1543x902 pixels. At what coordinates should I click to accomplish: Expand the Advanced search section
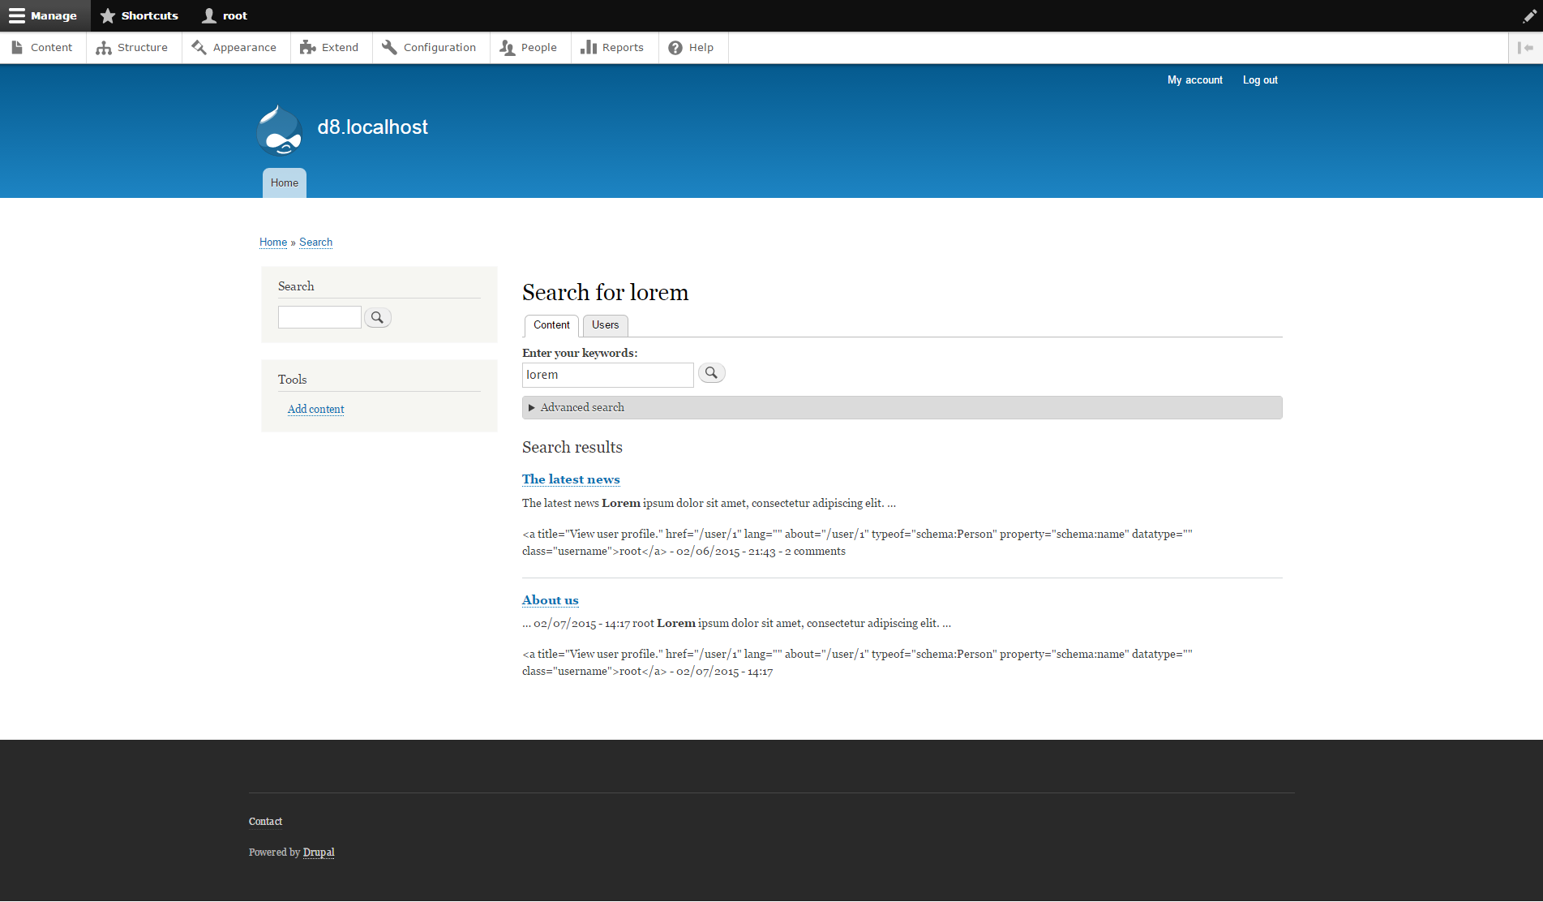pos(581,406)
